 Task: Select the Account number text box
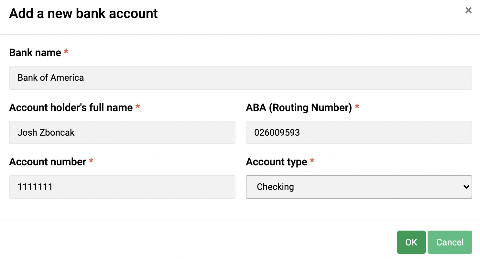tap(122, 187)
